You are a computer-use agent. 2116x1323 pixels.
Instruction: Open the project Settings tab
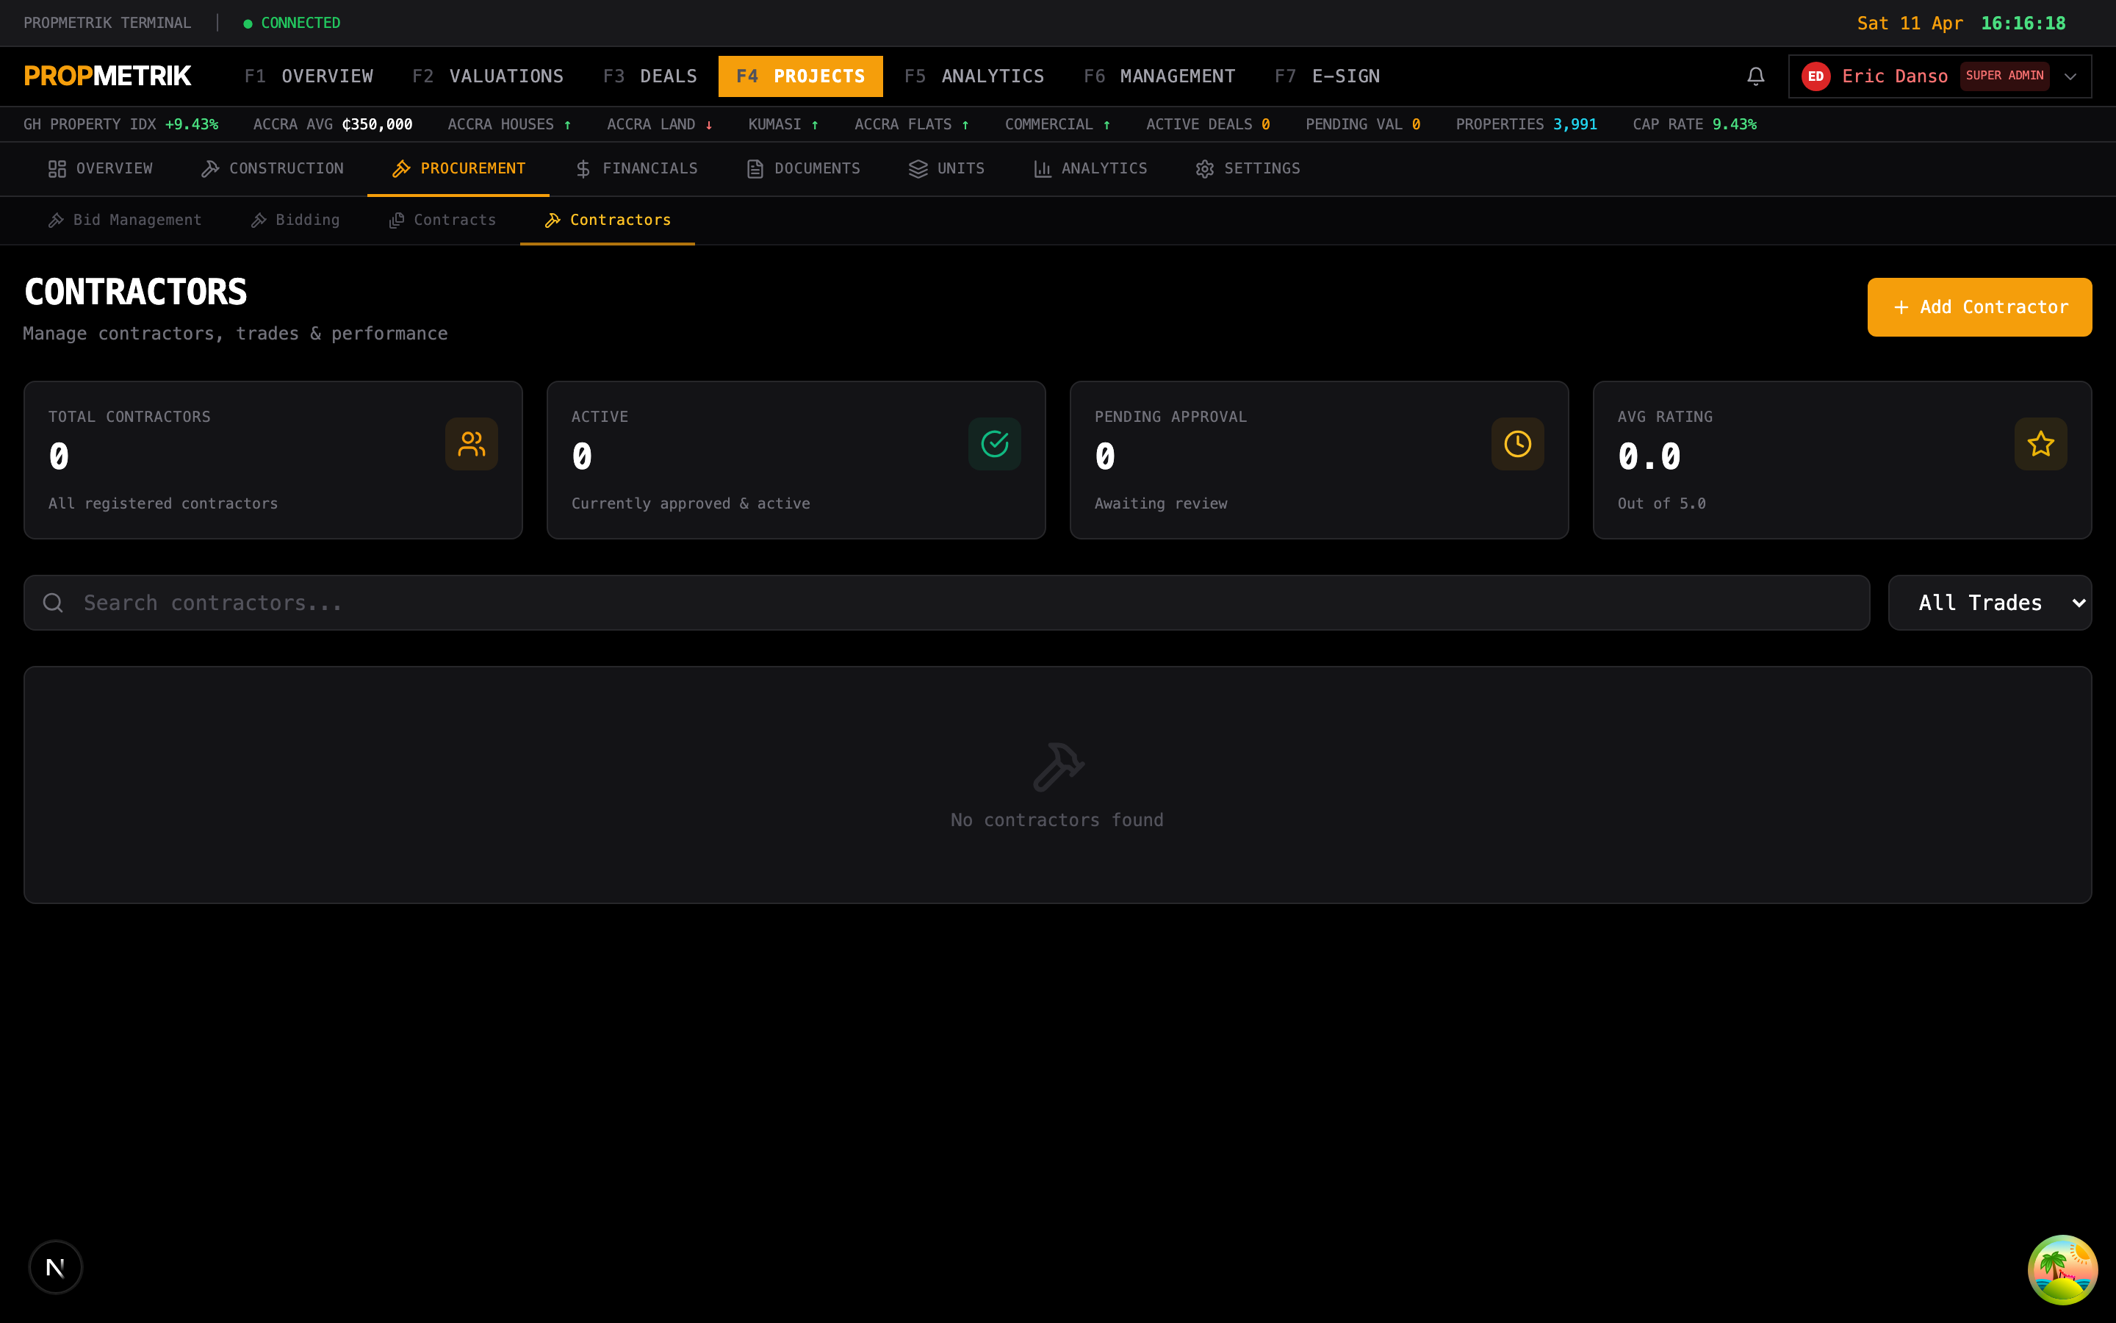click(1247, 169)
